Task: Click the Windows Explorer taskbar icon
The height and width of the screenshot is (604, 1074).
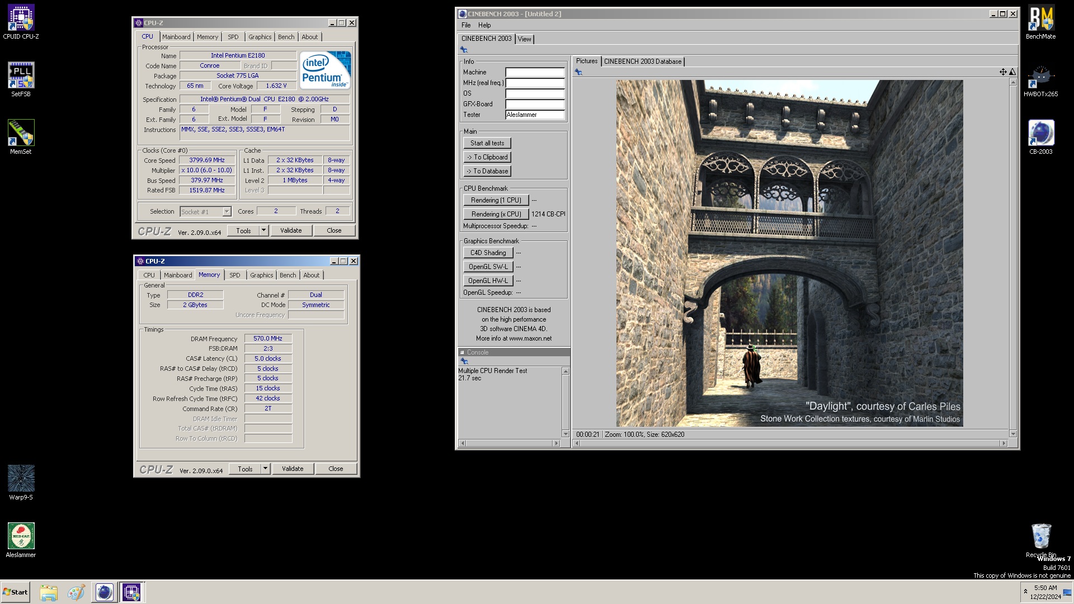Action: pyautogui.click(x=49, y=592)
